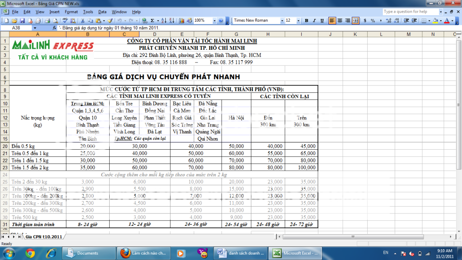Apply yellow Fill Color paint bucket
The width and height of the screenshot is (462, 260).
coord(435,21)
